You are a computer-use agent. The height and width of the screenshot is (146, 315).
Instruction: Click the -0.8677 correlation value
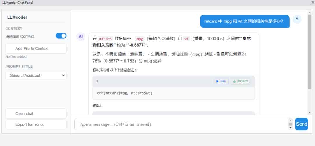[x=136, y=45]
